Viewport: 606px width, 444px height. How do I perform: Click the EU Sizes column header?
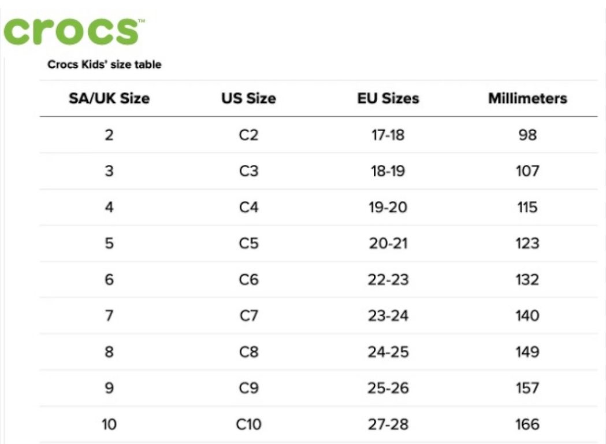pyautogui.click(x=388, y=98)
